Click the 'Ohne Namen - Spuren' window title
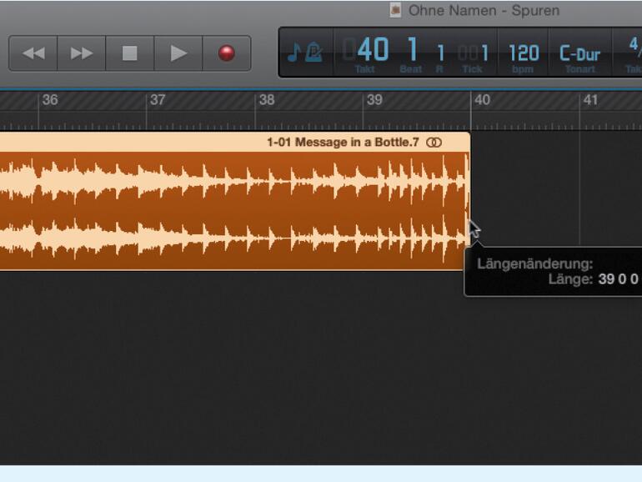The height and width of the screenshot is (482, 642). pos(484,11)
